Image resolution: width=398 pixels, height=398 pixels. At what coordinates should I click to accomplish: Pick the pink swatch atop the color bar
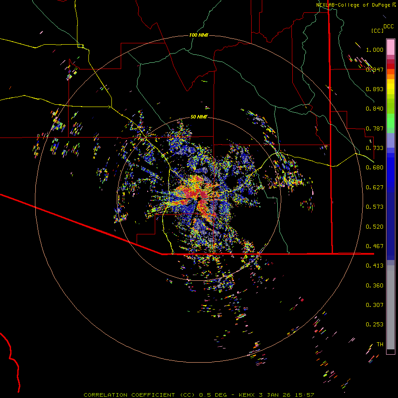click(x=390, y=47)
